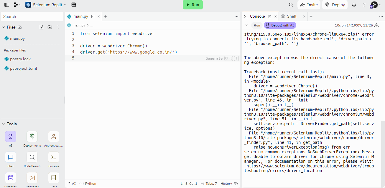Open the Selenium Replit project dropdown
This screenshot has width=385, height=188.
point(46,5)
